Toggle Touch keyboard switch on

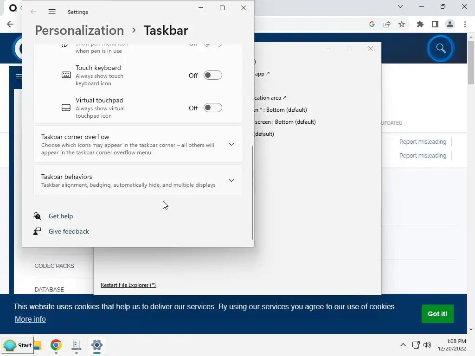click(x=212, y=75)
